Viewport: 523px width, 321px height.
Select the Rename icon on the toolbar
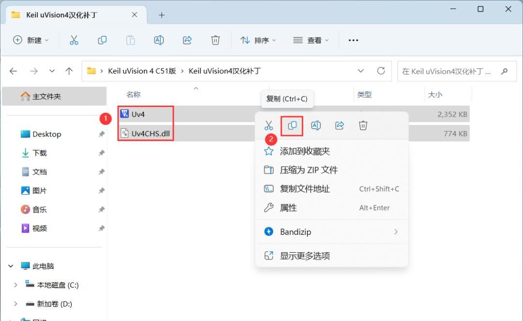coord(159,40)
